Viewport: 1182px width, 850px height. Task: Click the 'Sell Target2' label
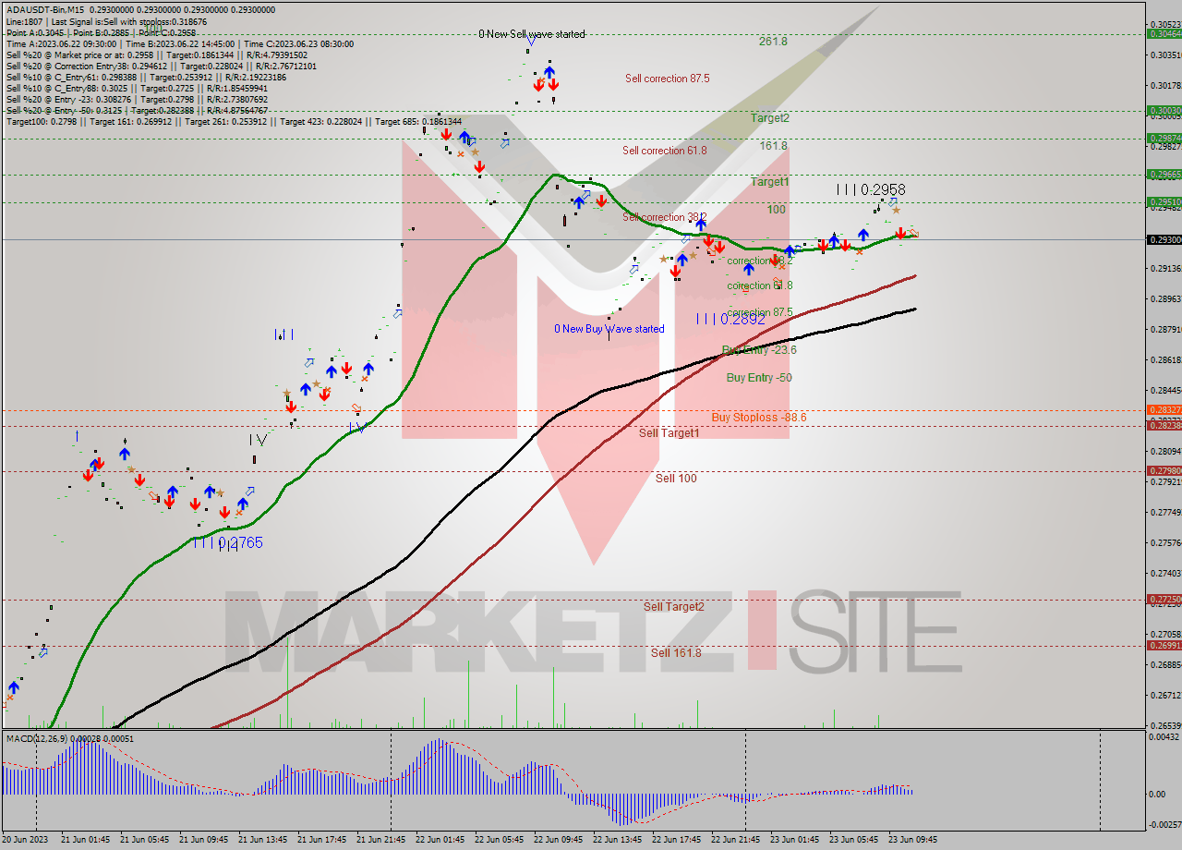point(674,607)
